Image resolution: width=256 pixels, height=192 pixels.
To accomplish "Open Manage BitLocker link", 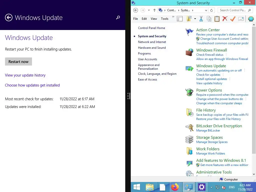I will 208,130.
